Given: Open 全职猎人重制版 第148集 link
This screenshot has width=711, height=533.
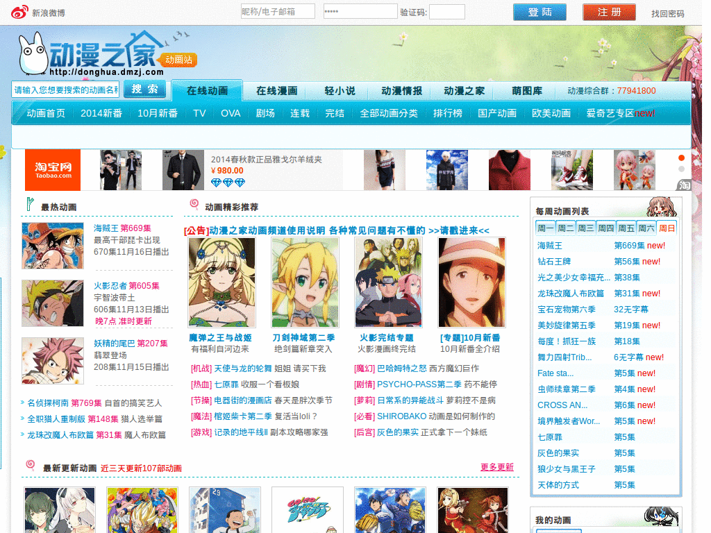Looking at the screenshot, I should pos(72,418).
